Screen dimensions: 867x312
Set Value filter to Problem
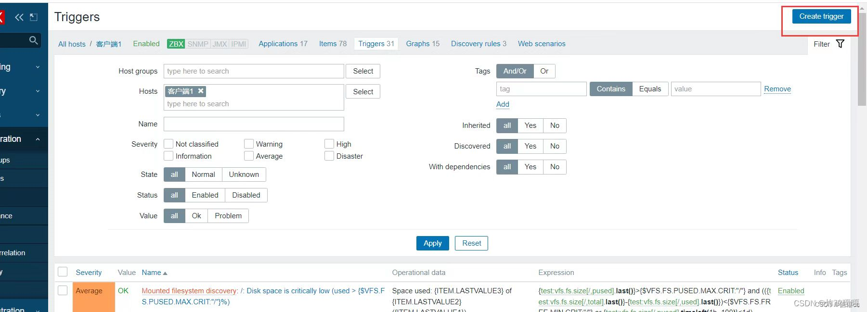228,216
